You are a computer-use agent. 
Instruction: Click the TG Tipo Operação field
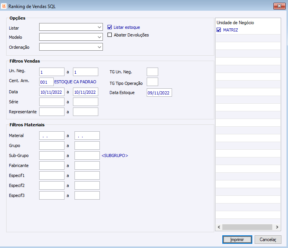pyautogui.click(x=152, y=82)
